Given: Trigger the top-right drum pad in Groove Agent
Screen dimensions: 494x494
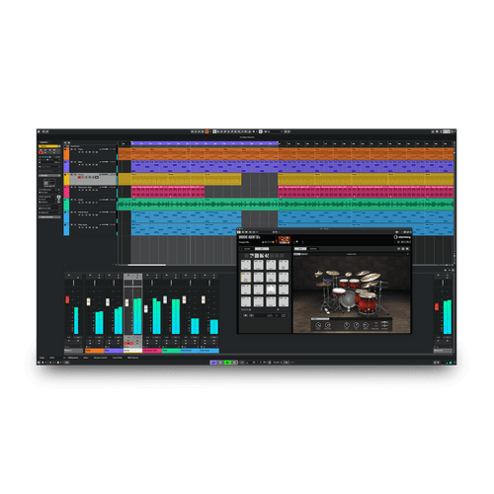Looking at the screenshot, I should tap(284, 265).
